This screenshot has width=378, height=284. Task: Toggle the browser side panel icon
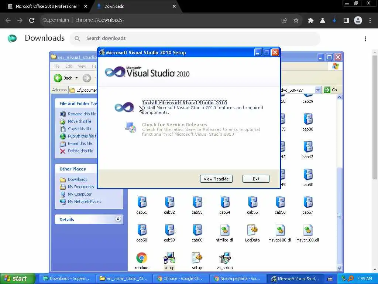tap(346, 21)
